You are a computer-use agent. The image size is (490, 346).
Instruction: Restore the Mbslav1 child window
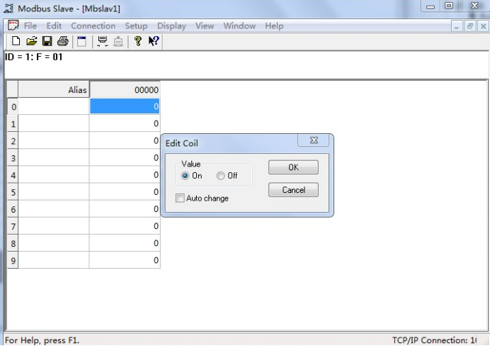pyautogui.click(x=470, y=27)
